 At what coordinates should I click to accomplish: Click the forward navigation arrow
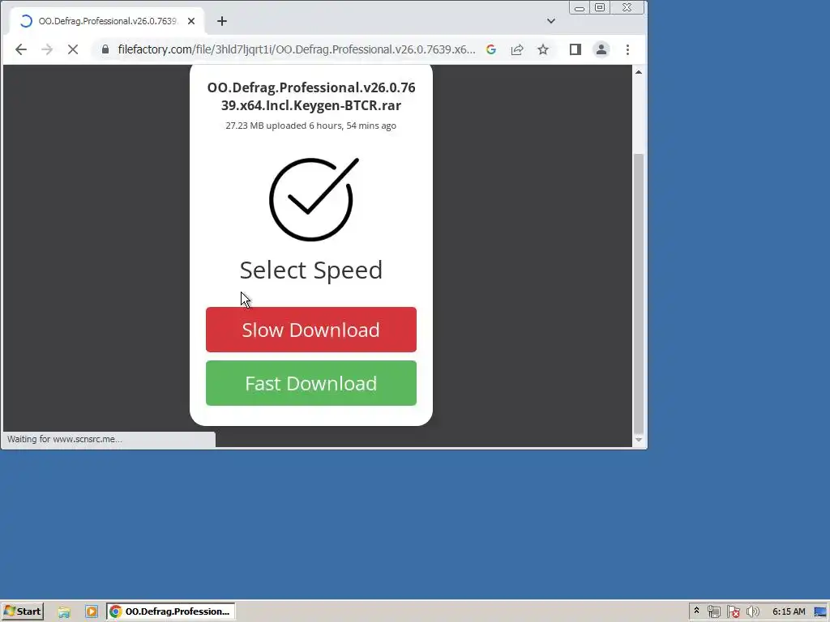pos(46,49)
